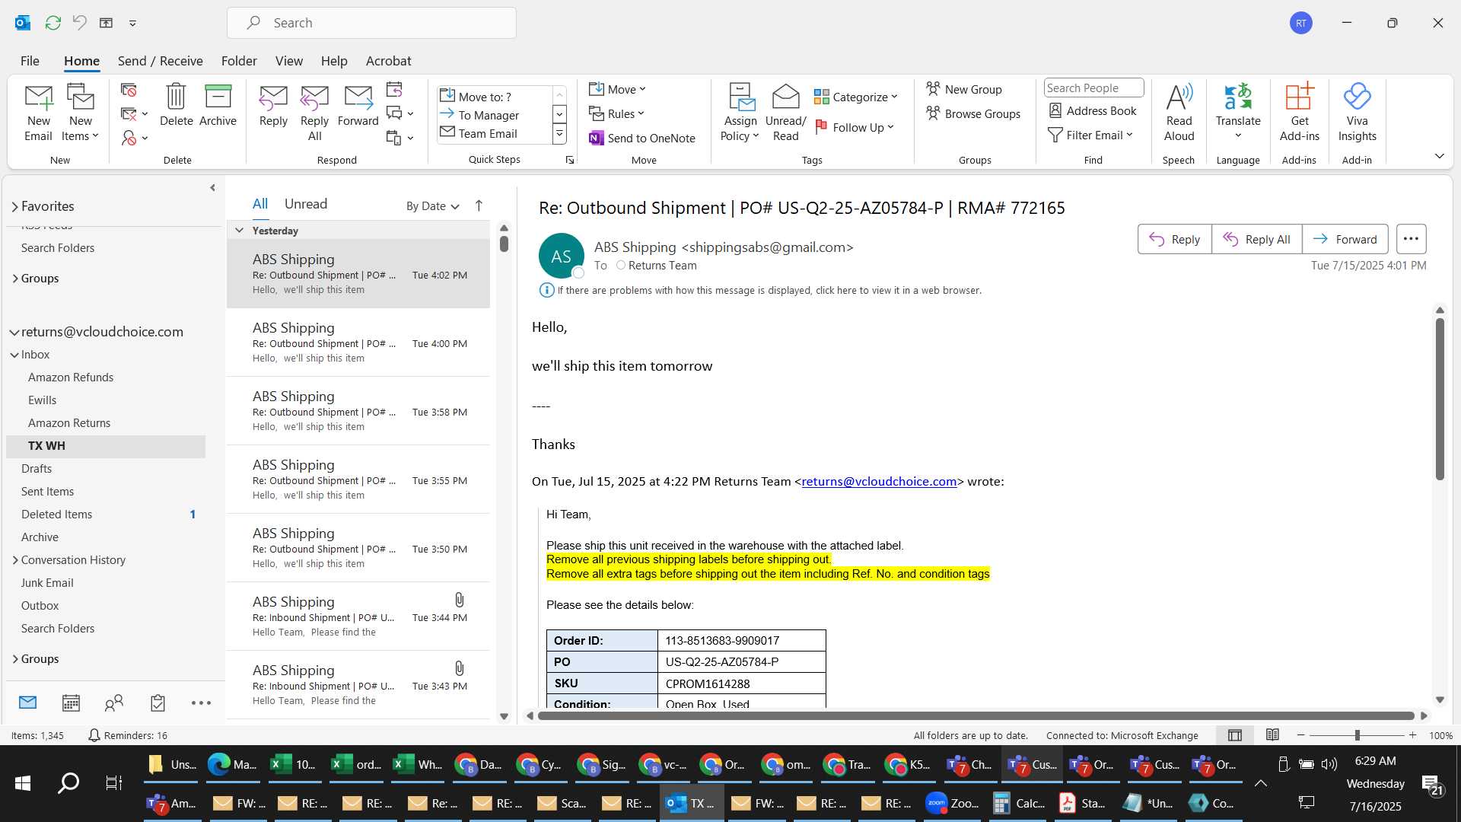Screen dimensions: 1461x822
Task: Click Reply button in reading pane
Action: [1174, 239]
